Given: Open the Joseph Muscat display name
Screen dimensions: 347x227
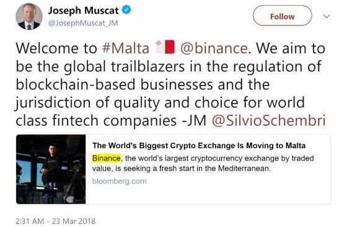Looking at the screenshot, I should point(83,11).
